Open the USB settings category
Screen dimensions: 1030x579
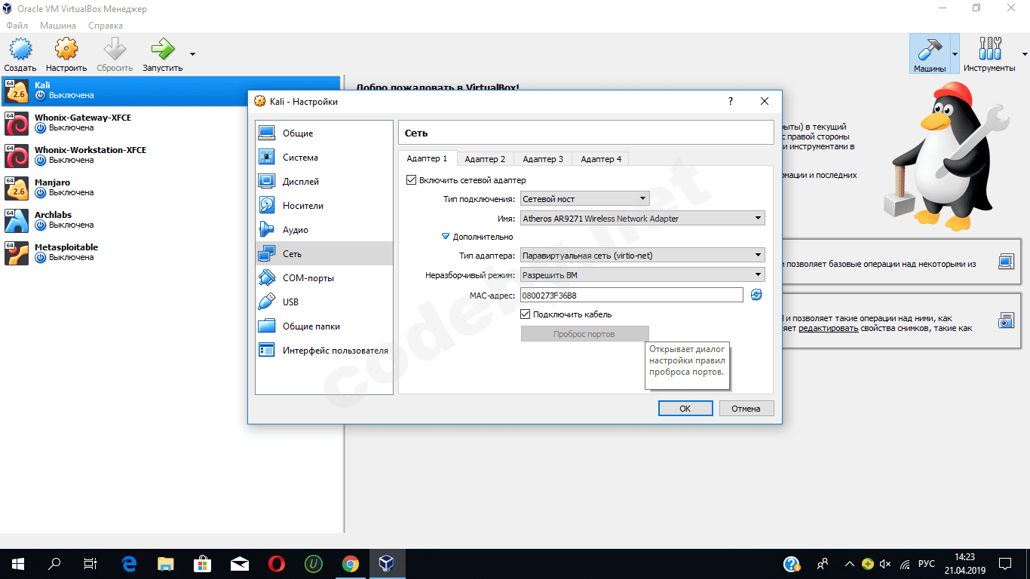point(290,302)
